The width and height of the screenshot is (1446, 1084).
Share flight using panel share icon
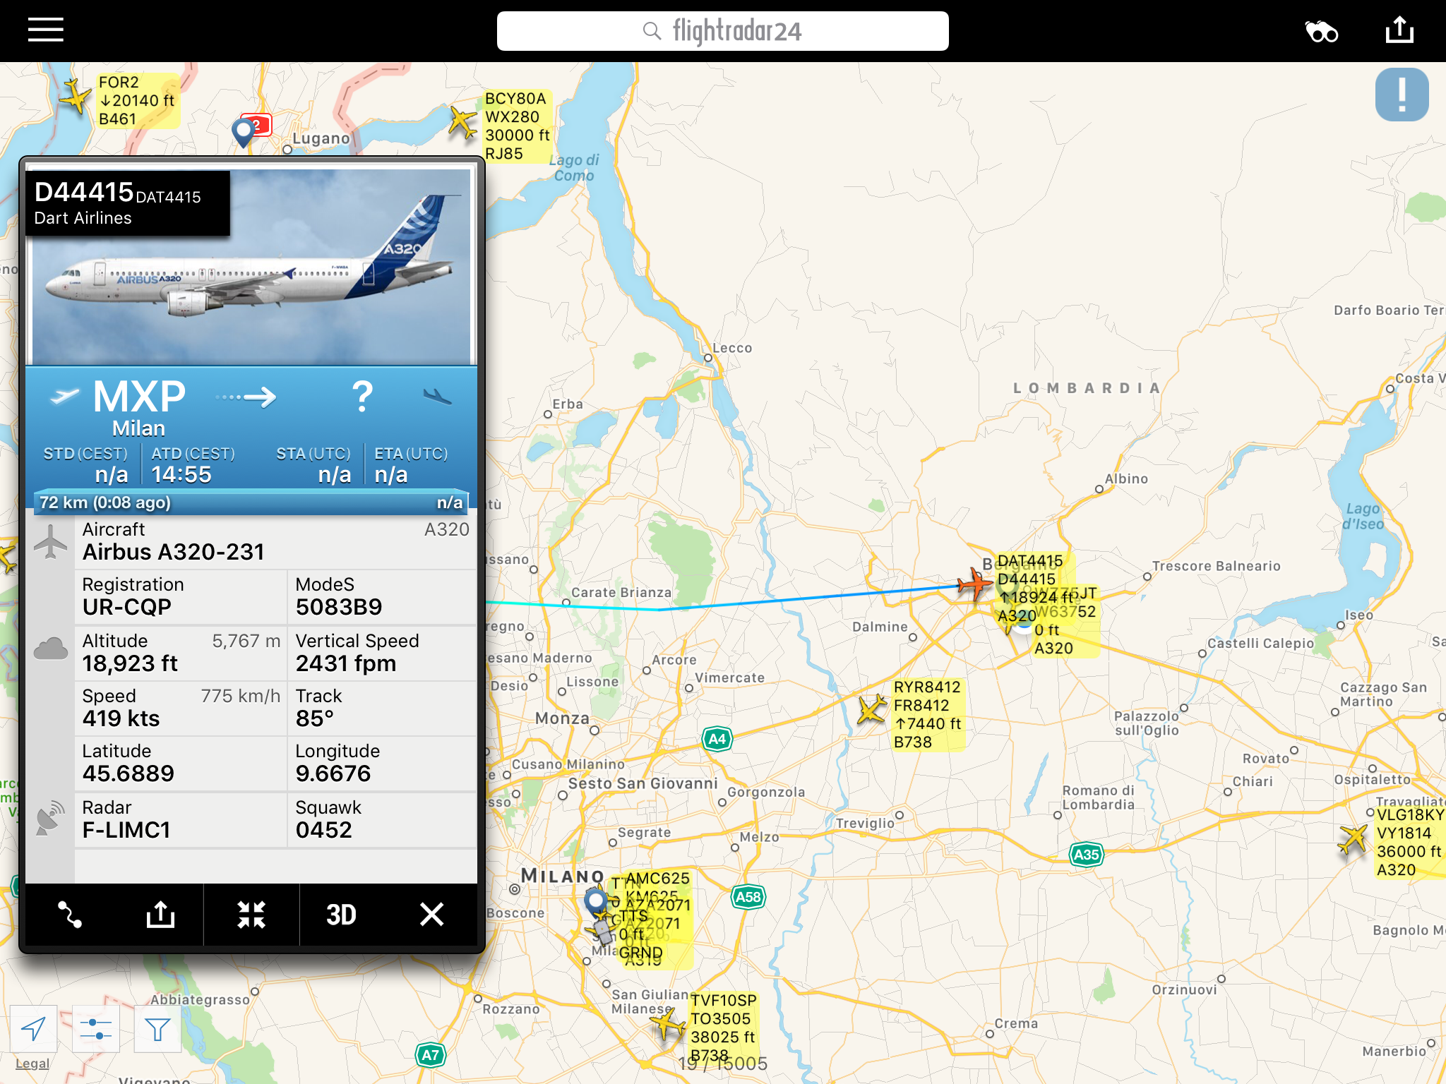160,915
